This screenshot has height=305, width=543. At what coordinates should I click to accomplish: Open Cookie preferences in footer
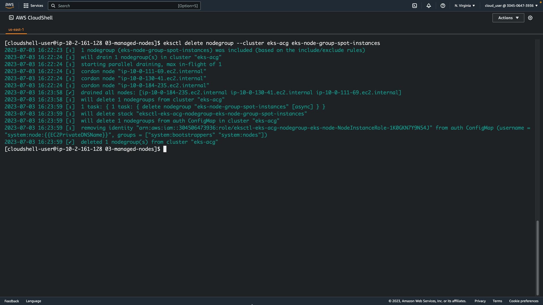[523, 301]
